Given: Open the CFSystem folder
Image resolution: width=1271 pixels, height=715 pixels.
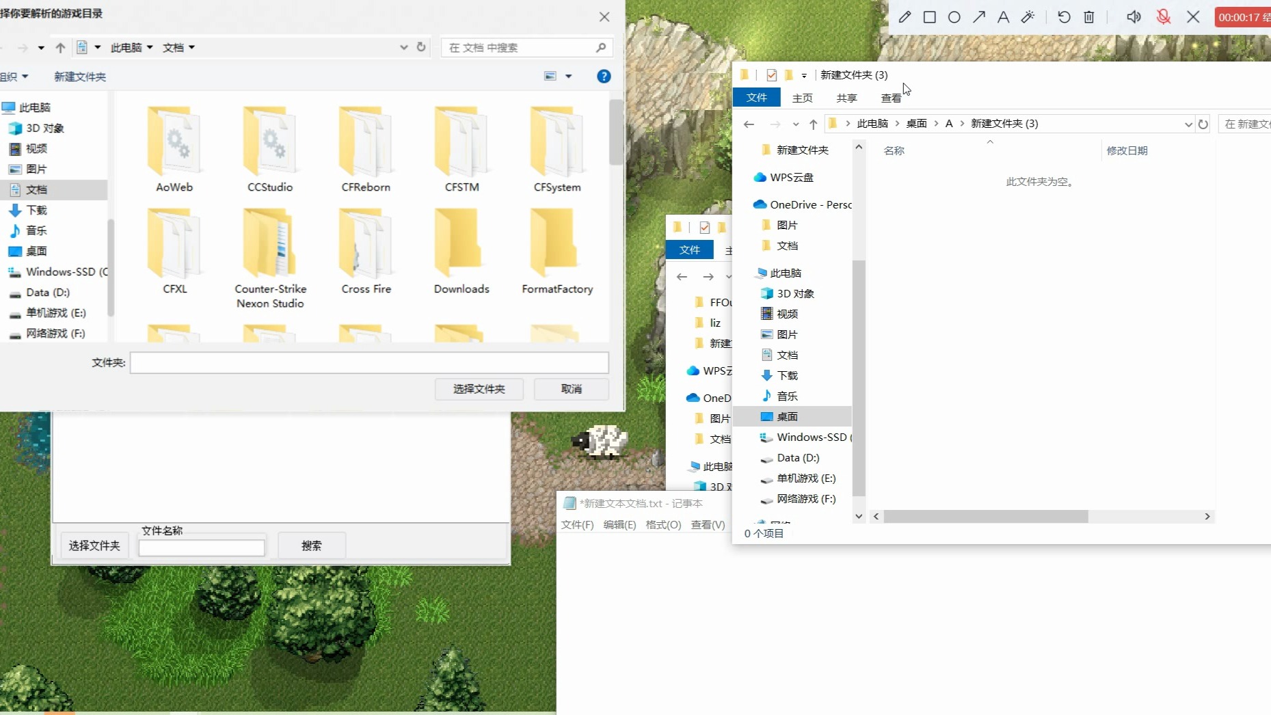Looking at the screenshot, I should 557,149.
